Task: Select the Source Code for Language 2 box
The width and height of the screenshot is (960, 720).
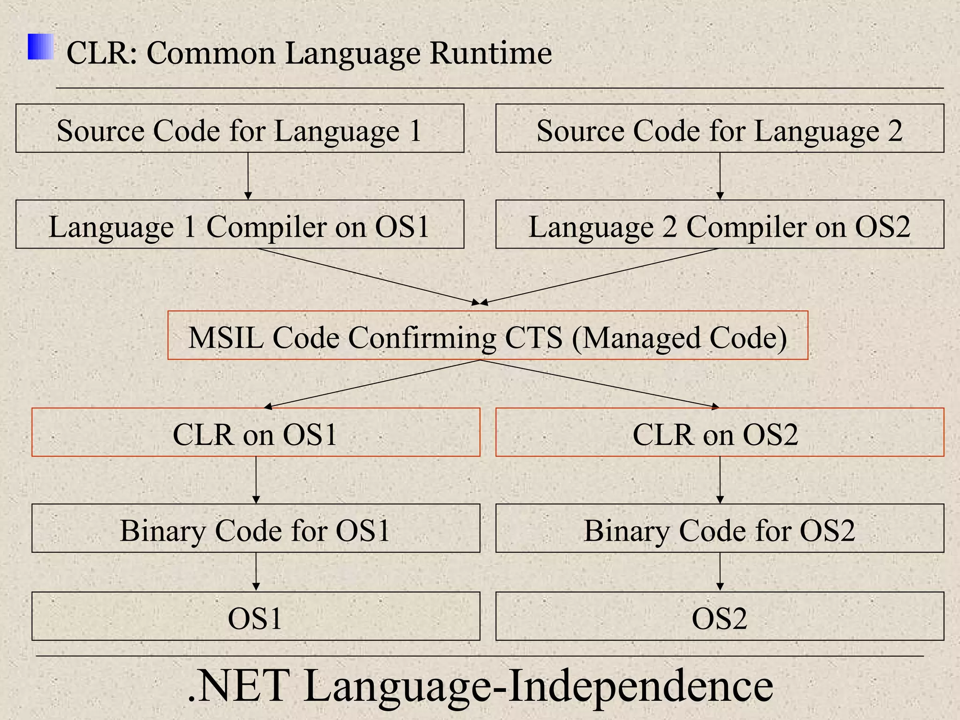Action: tap(720, 128)
